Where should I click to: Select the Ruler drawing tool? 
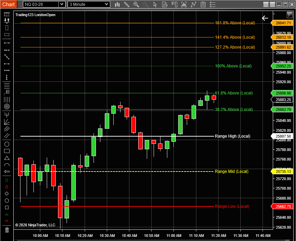coord(6,14)
